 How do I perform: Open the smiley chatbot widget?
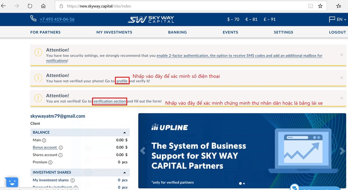click(x=11, y=182)
